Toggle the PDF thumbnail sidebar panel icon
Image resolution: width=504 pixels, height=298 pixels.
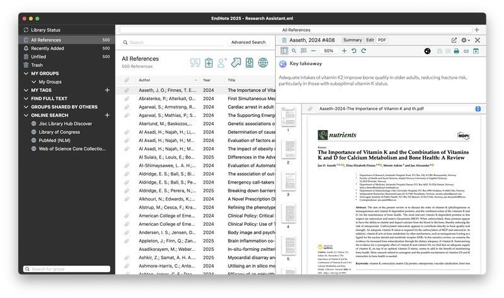coord(284,51)
